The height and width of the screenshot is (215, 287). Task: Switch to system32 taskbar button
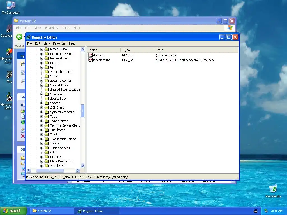point(52,211)
